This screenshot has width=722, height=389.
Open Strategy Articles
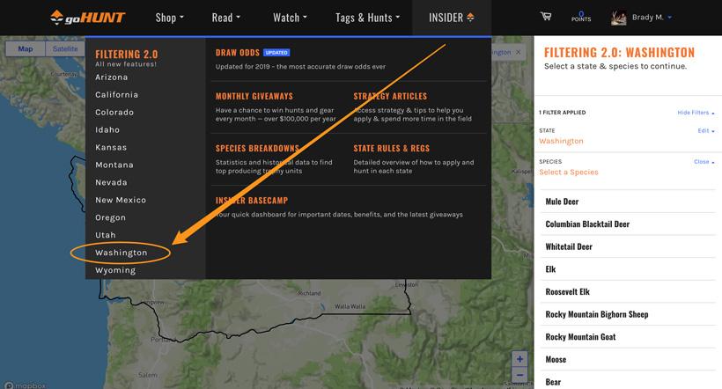[x=390, y=96]
